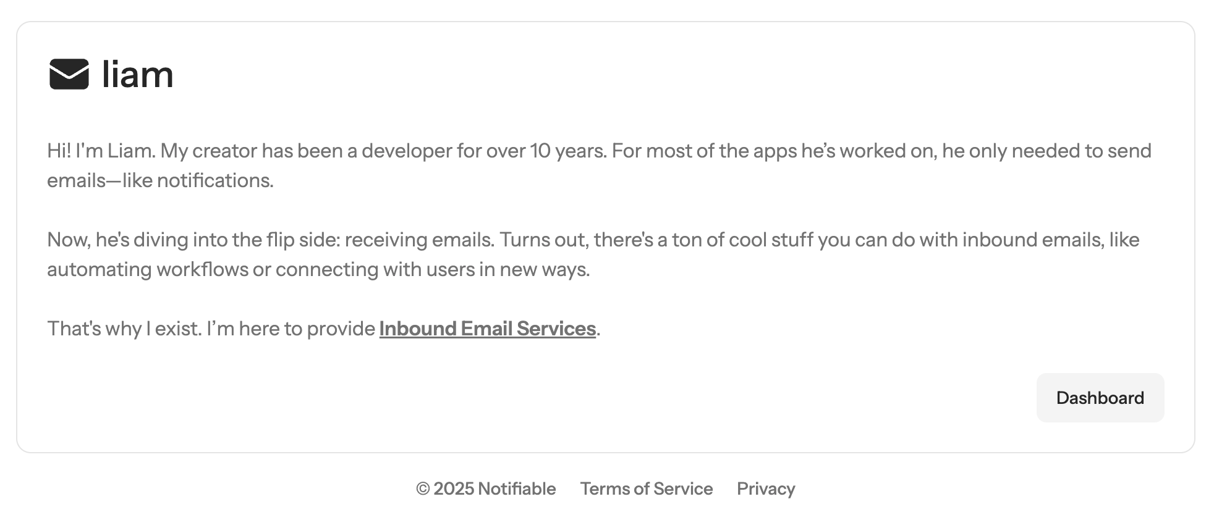Click the "That's why I exist" sentence
This screenshot has height=520, width=1214.
(124, 329)
